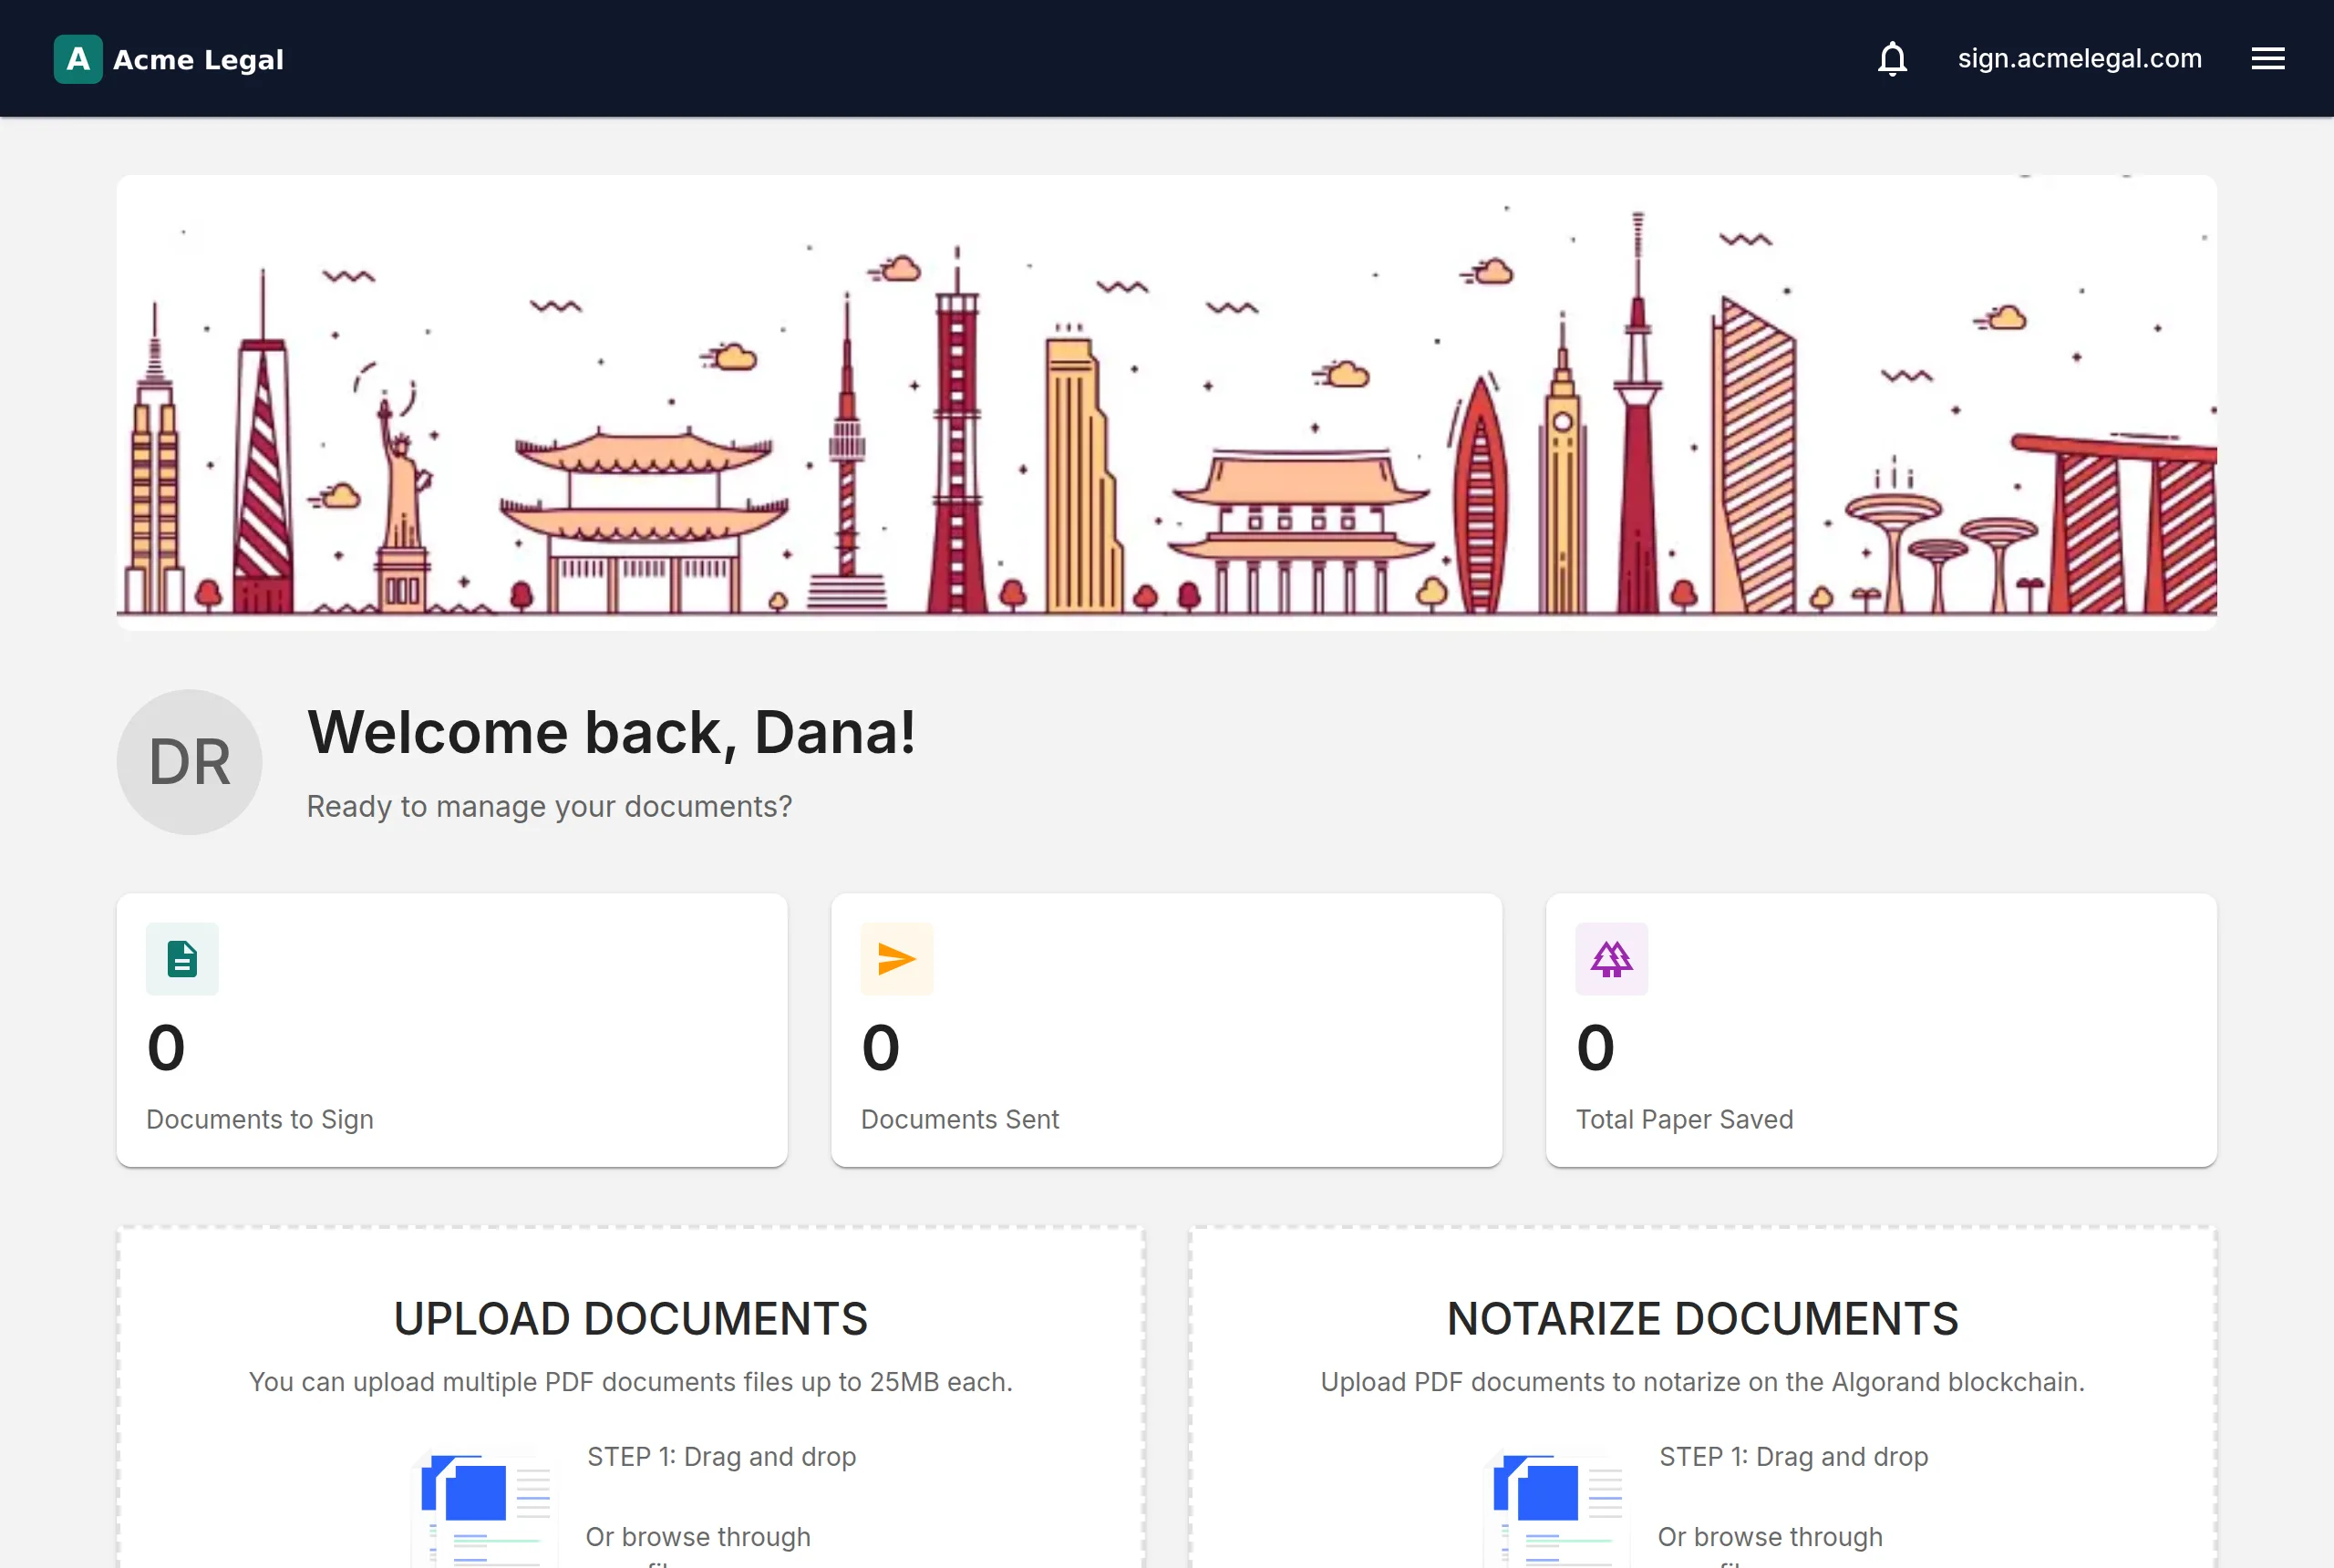Click the Acme Legal brand name

click(x=198, y=60)
